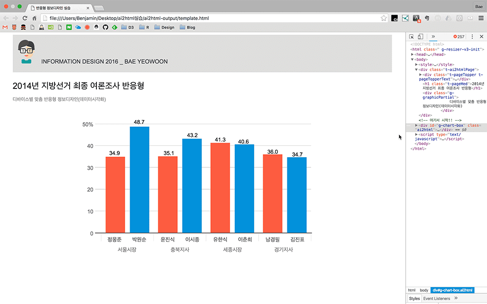This screenshot has width=487, height=304.
Task: Switch to the Styles tab
Action: click(x=414, y=299)
